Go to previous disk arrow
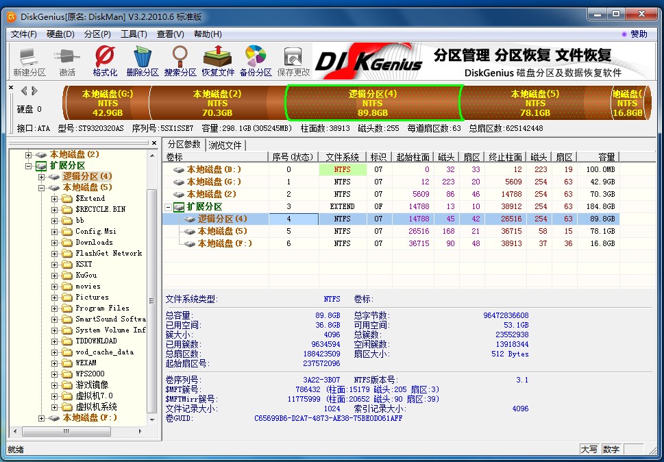The width and height of the screenshot is (664, 462). tap(24, 90)
